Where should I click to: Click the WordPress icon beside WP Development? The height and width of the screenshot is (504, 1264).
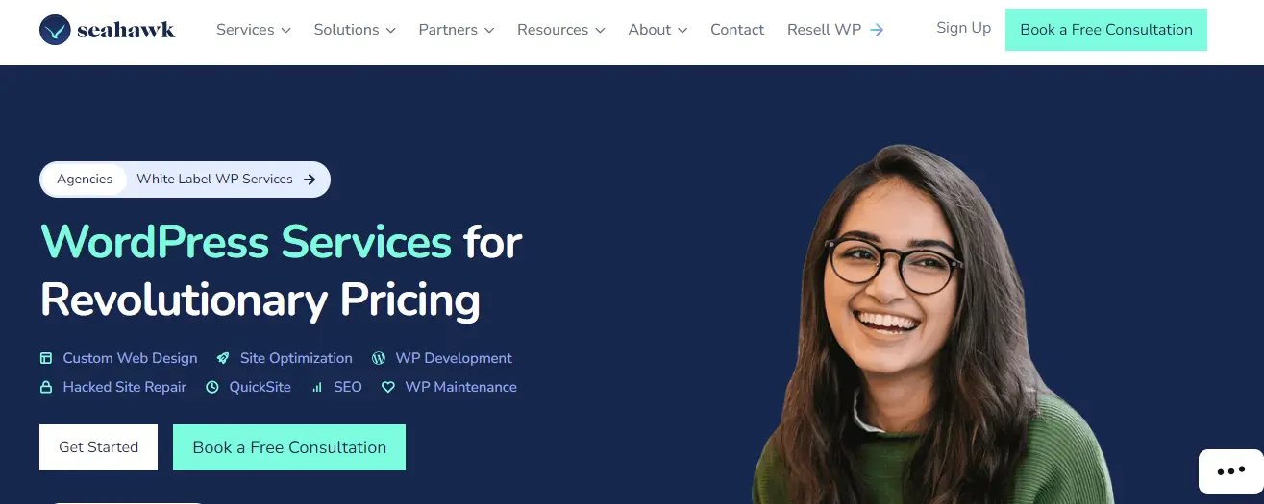[378, 358]
